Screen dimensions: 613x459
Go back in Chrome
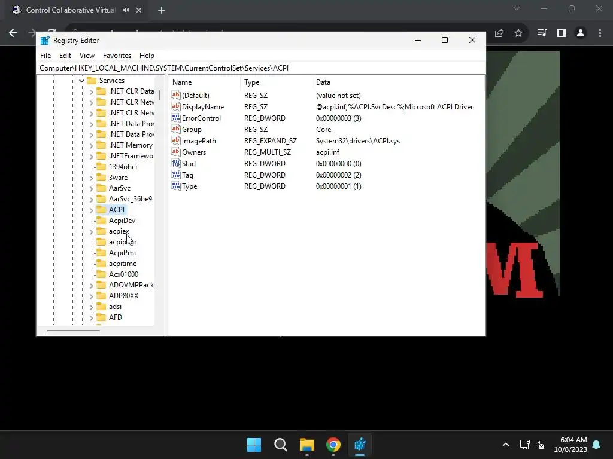(x=13, y=33)
